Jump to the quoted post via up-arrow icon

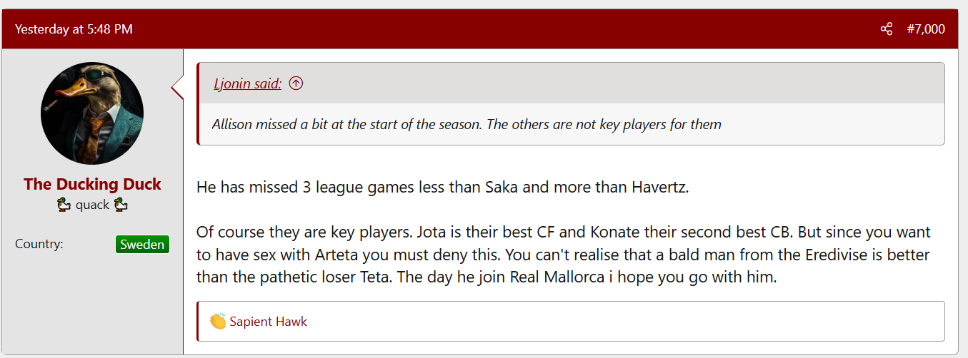point(296,83)
